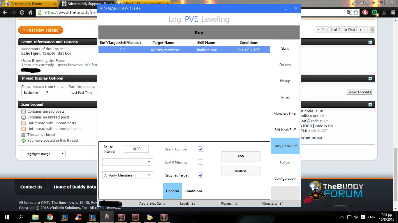Click the Chrome forward arrow
Screen dimensions: 398x223
click(x=13, y=12)
